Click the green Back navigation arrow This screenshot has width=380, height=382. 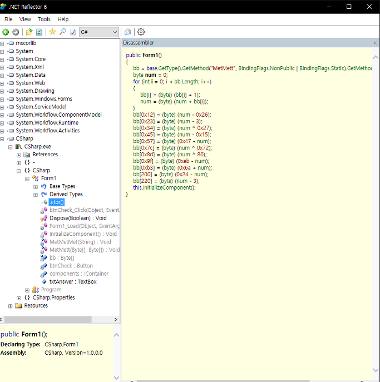point(6,32)
